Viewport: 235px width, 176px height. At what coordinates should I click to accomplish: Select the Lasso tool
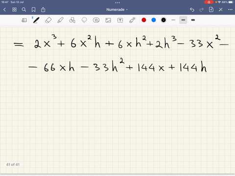point(84,20)
